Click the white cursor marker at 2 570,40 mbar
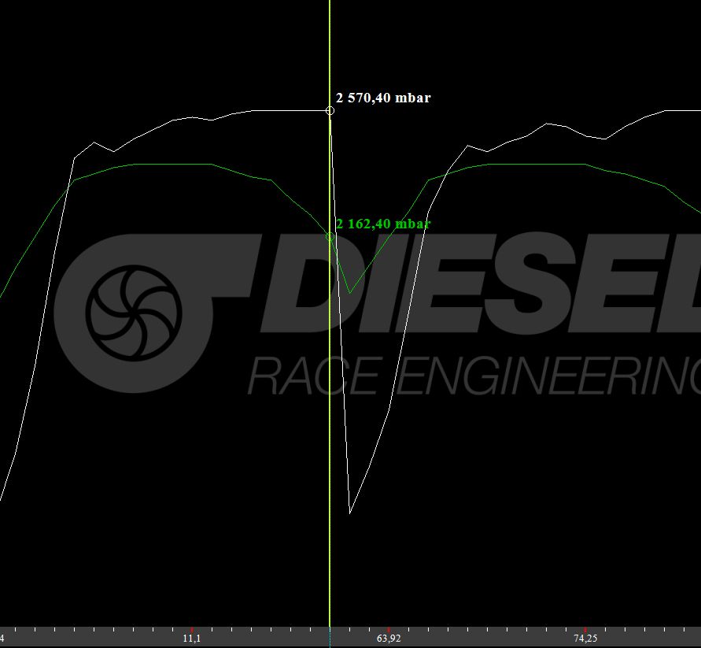Image resolution: width=701 pixels, height=648 pixels. (x=330, y=110)
